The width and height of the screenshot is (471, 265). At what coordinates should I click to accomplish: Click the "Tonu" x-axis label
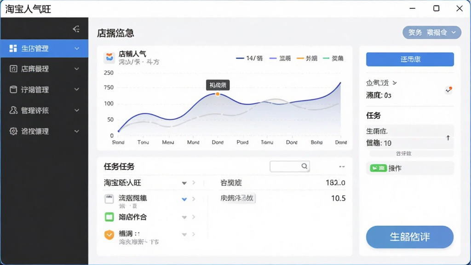click(x=143, y=142)
